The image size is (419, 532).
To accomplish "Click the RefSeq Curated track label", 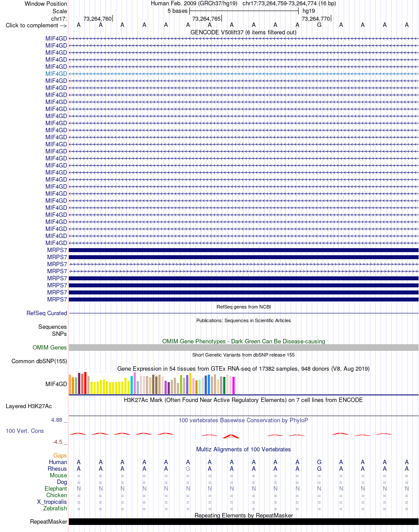I will point(47,313).
